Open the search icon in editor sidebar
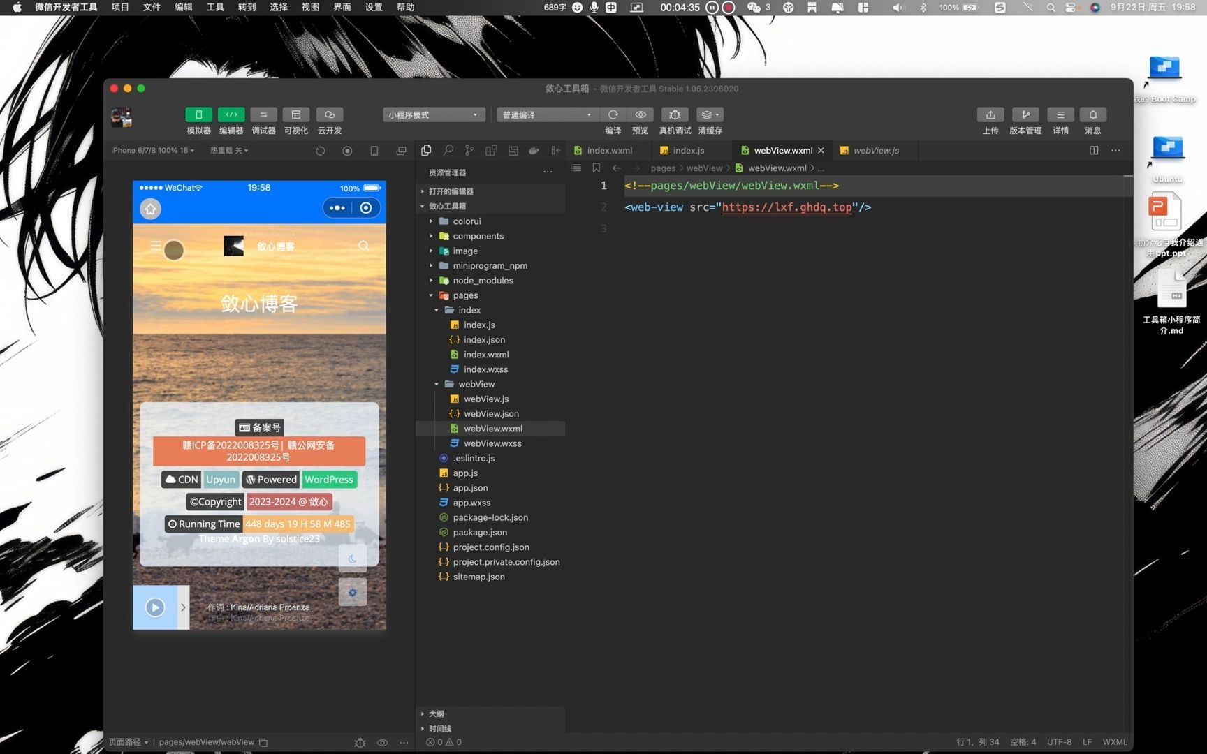 pos(448,150)
